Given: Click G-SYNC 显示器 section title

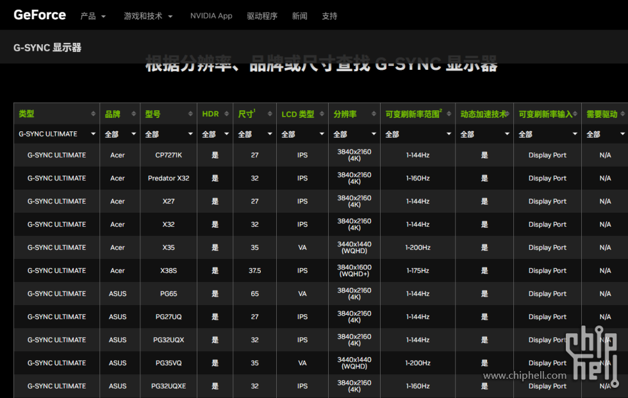Looking at the screenshot, I should click(x=47, y=47).
